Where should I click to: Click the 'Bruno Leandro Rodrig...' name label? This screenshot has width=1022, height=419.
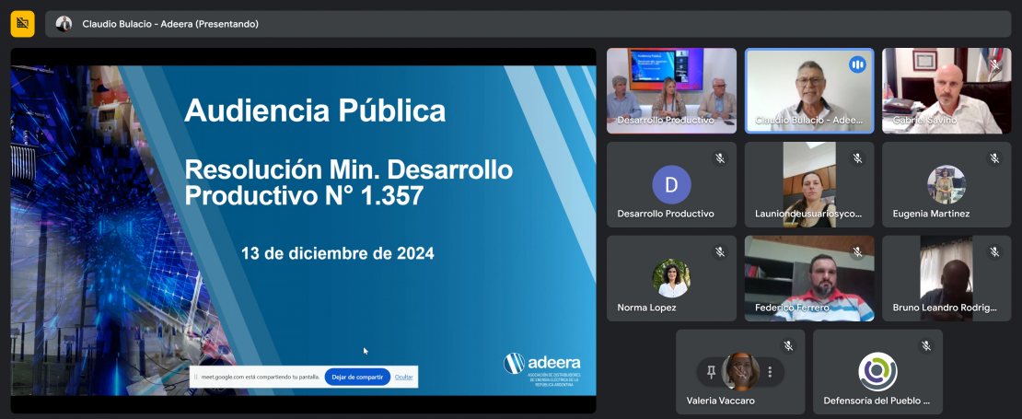click(945, 308)
